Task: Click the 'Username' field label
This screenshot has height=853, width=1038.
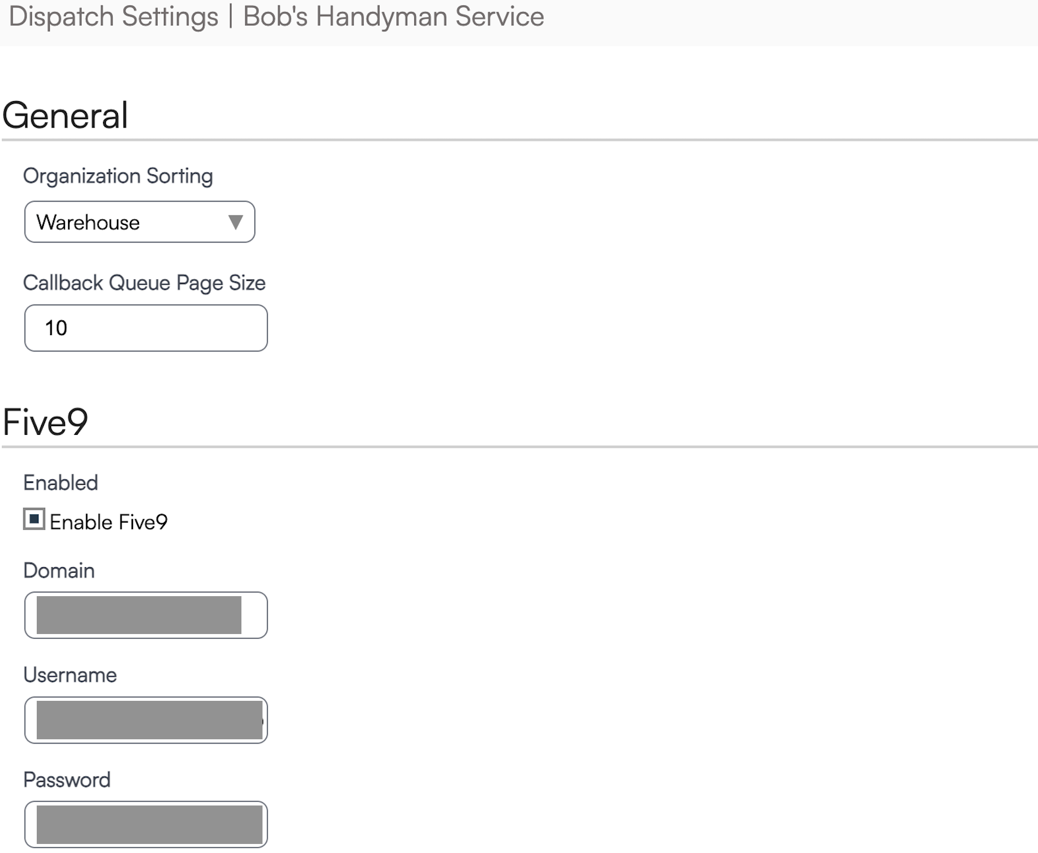Action: [70, 675]
